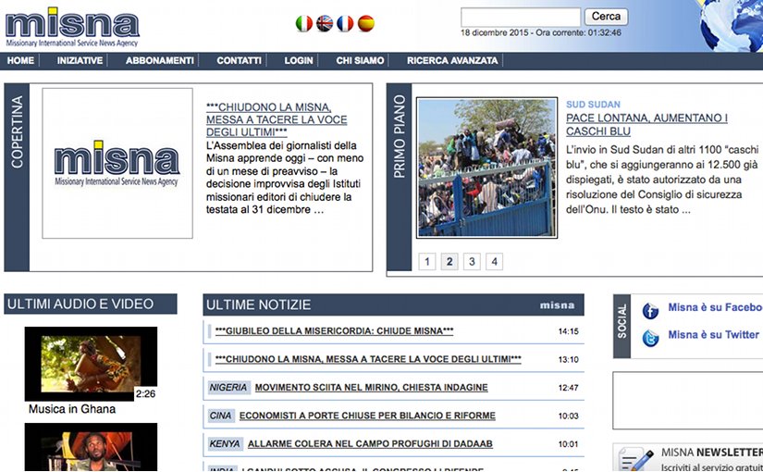The height and width of the screenshot is (472, 763).
Task: Click the Musica in Ghana caption
Action: point(72,409)
